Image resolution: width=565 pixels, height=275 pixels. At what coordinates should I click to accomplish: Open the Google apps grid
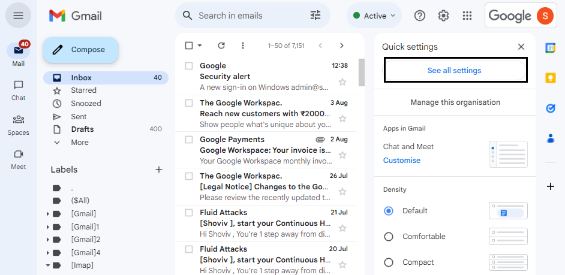click(467, 16)
